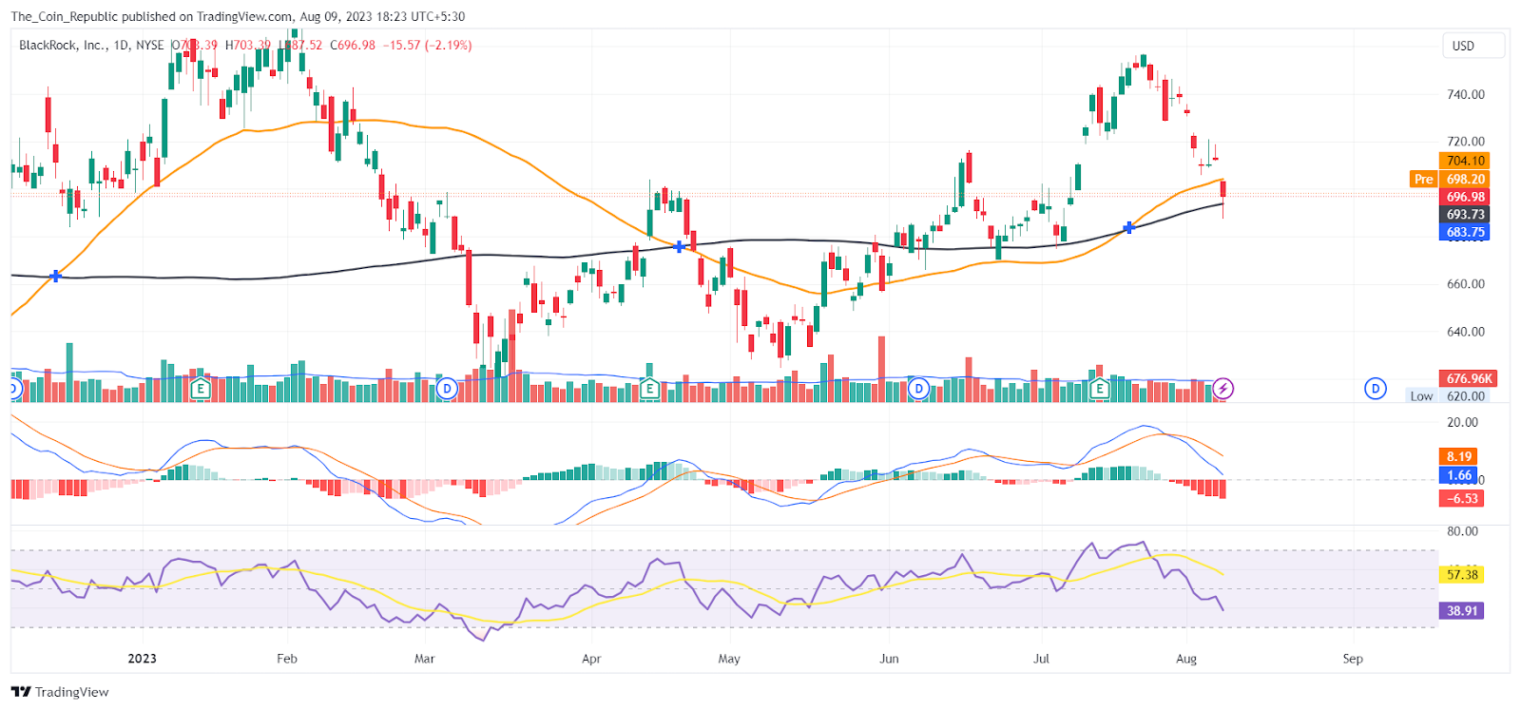Click the red 696.98 last price label
The height and width of the screenshot is (710, 1521).
pyautogui.click(x=1465, y=197)
